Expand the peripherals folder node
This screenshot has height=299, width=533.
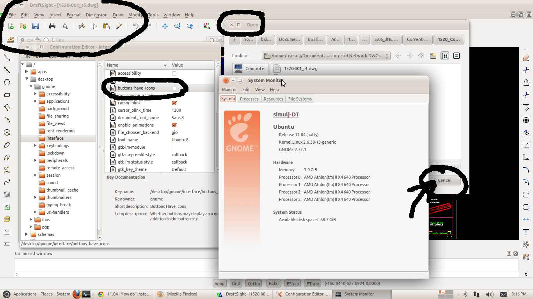tap(35, 160)
